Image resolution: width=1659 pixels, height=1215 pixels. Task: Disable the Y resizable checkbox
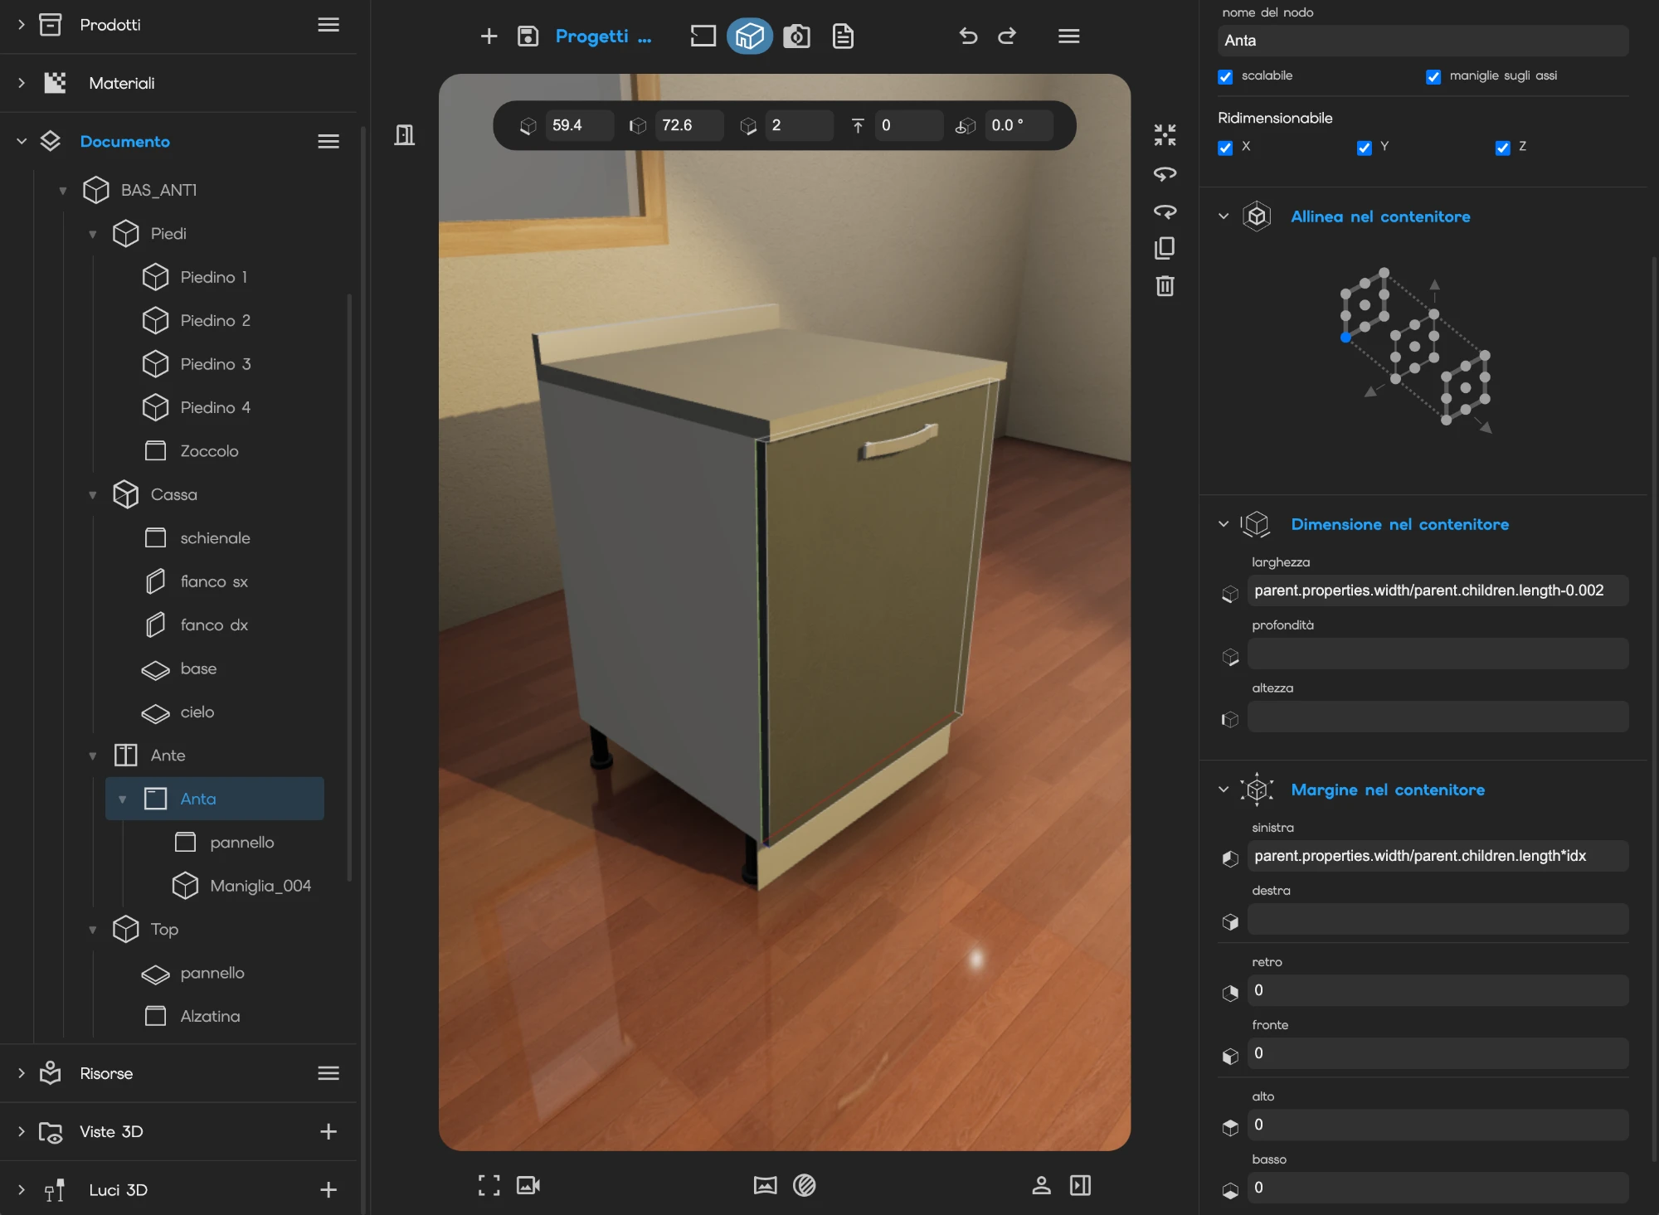point(1364,148)
